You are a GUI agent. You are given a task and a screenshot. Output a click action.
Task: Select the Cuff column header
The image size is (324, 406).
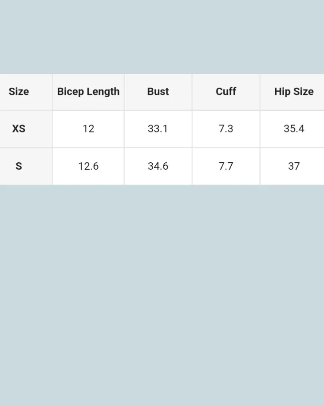(226, 92)
